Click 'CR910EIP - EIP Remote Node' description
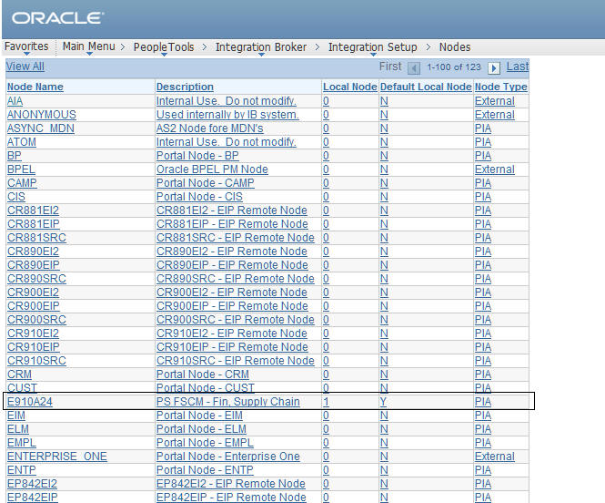This screenshot has width=605, height=503. click(232, 347)
